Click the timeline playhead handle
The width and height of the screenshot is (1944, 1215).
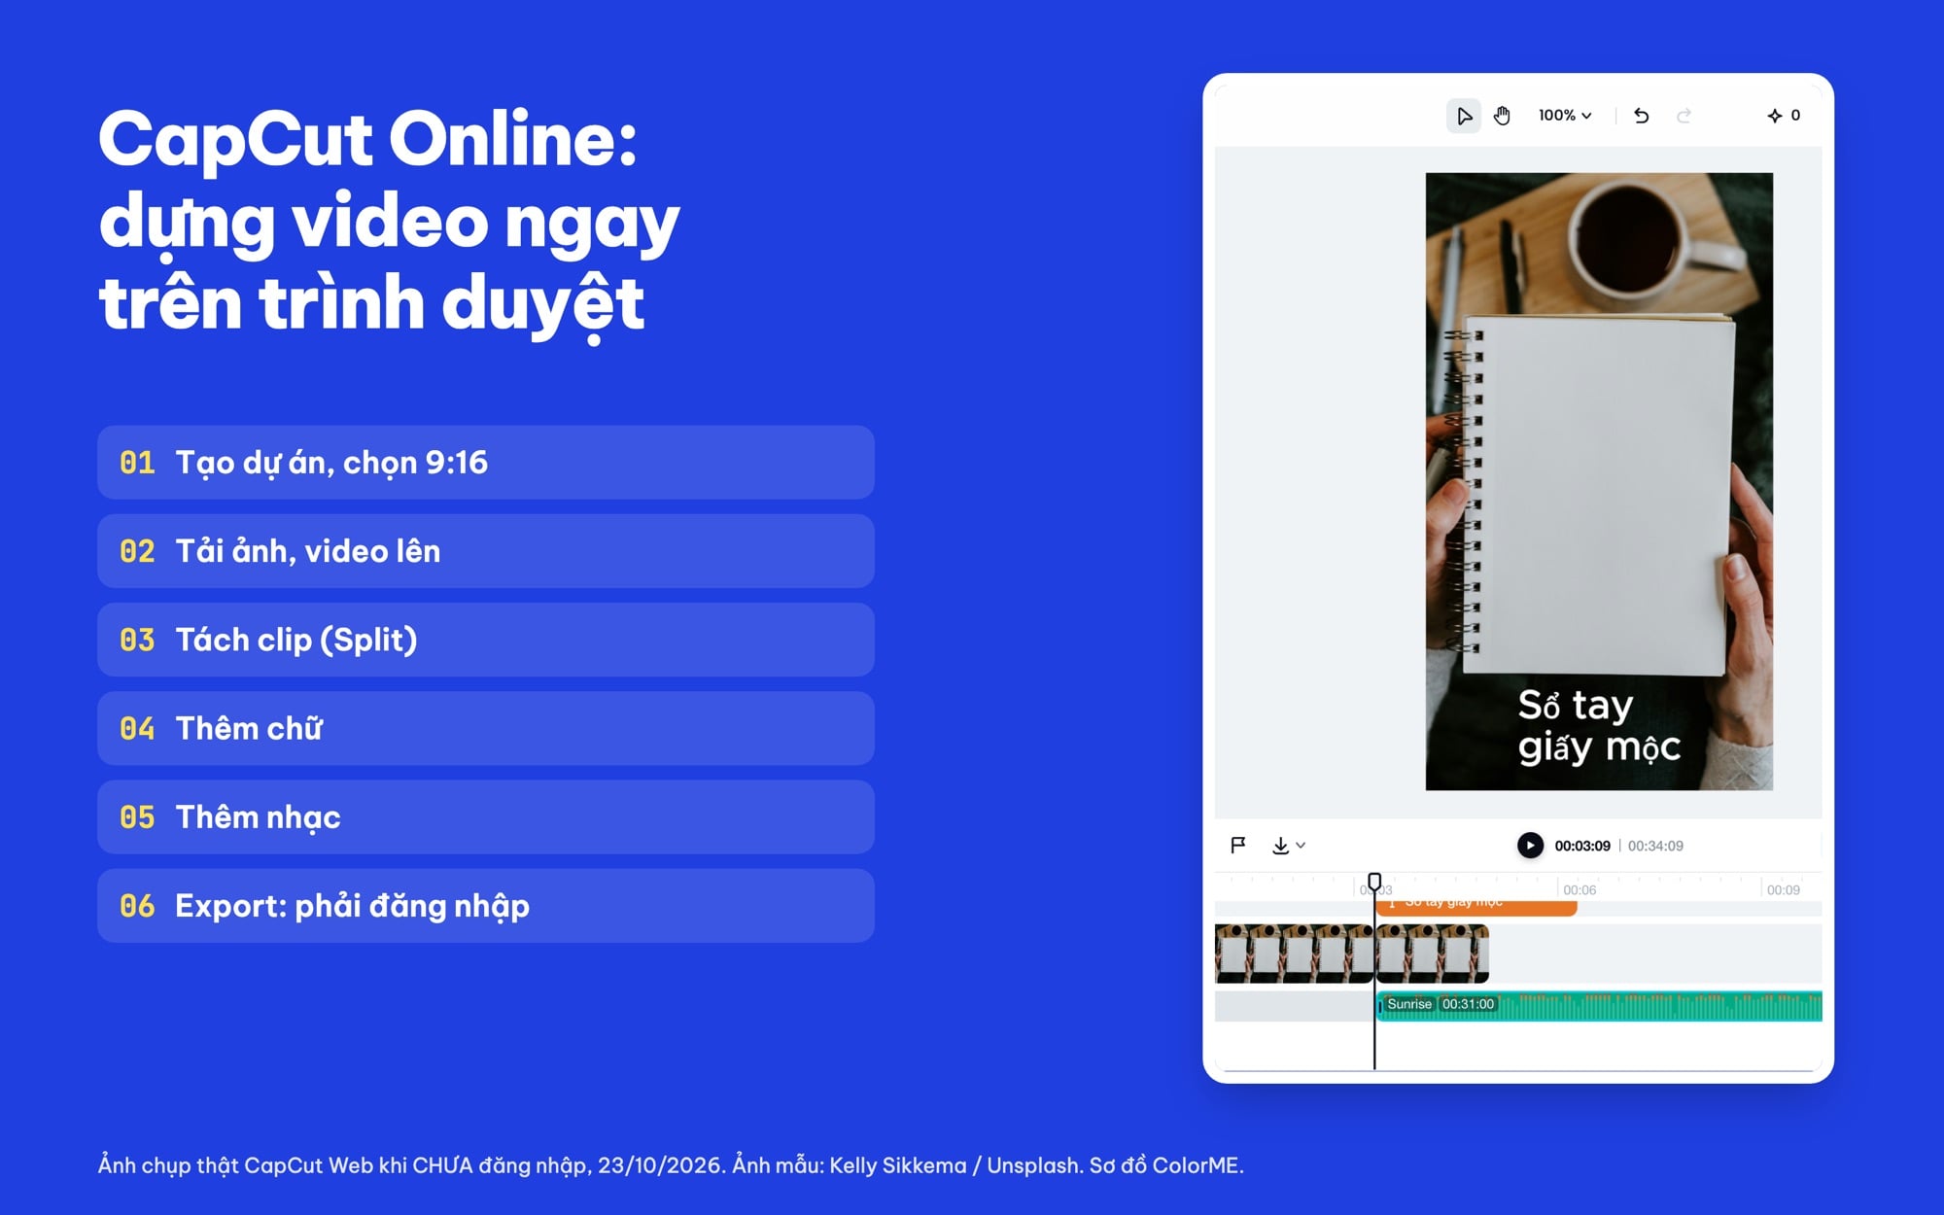tap(1374, 882)
